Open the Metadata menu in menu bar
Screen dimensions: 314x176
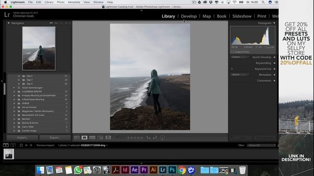74,2
